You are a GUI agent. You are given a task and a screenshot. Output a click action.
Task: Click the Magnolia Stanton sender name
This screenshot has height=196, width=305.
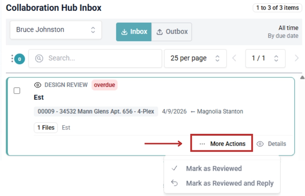point(220,112)
